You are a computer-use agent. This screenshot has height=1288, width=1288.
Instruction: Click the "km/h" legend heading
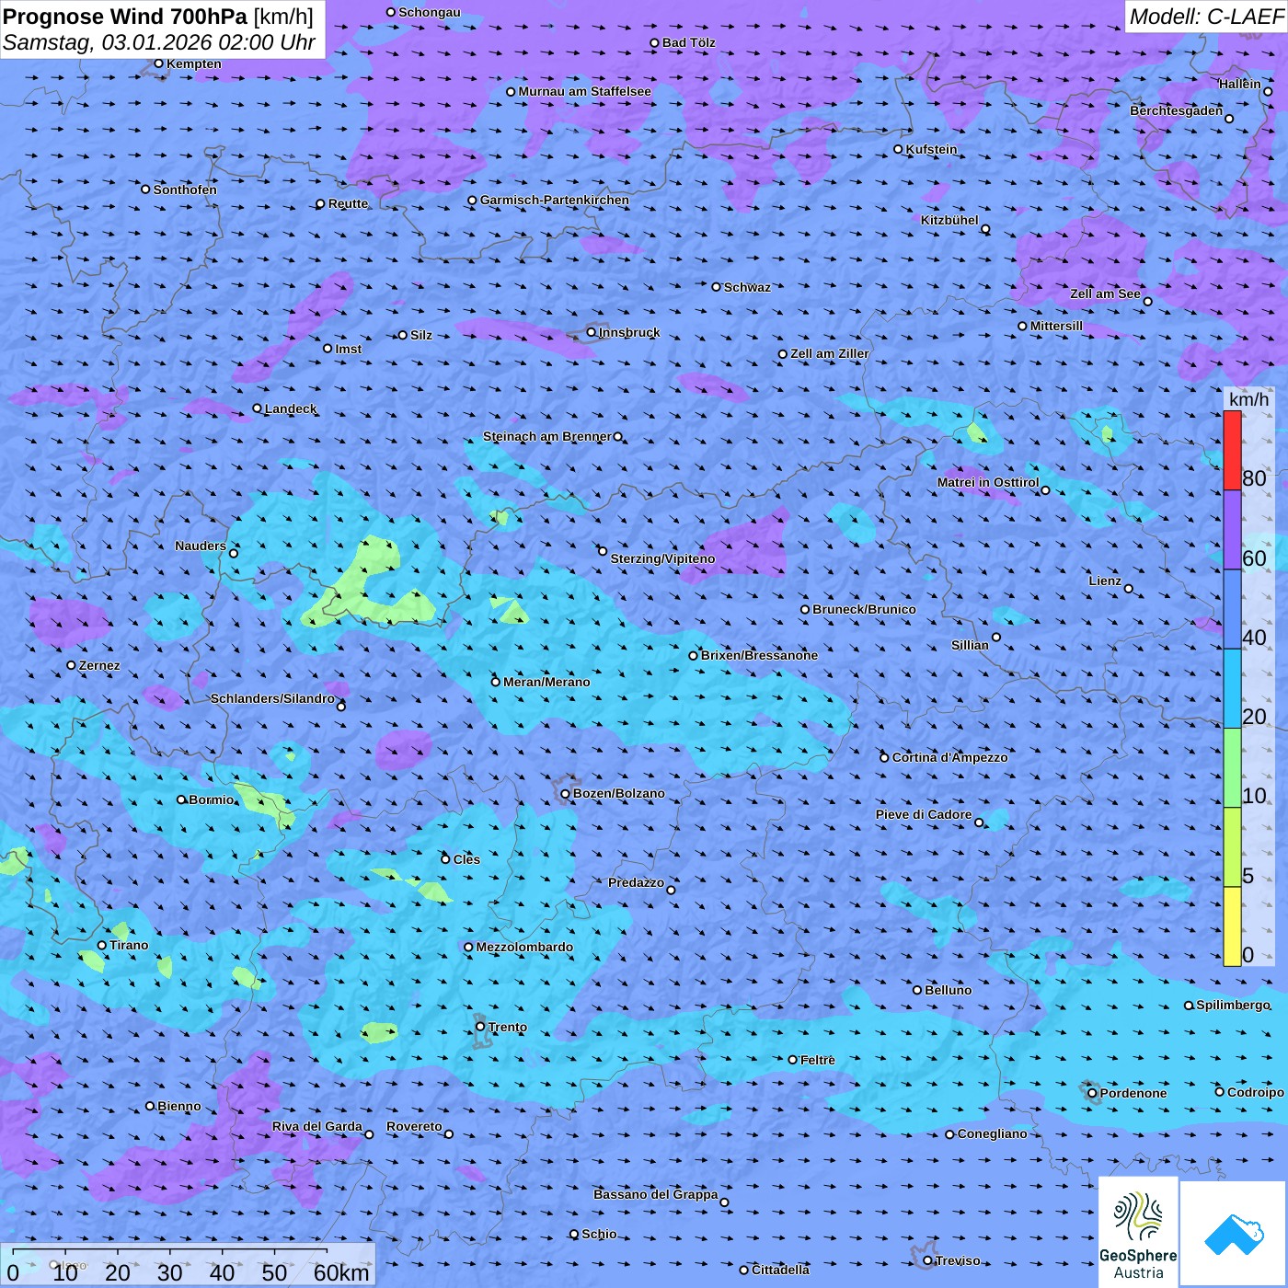click(1248, 399)
